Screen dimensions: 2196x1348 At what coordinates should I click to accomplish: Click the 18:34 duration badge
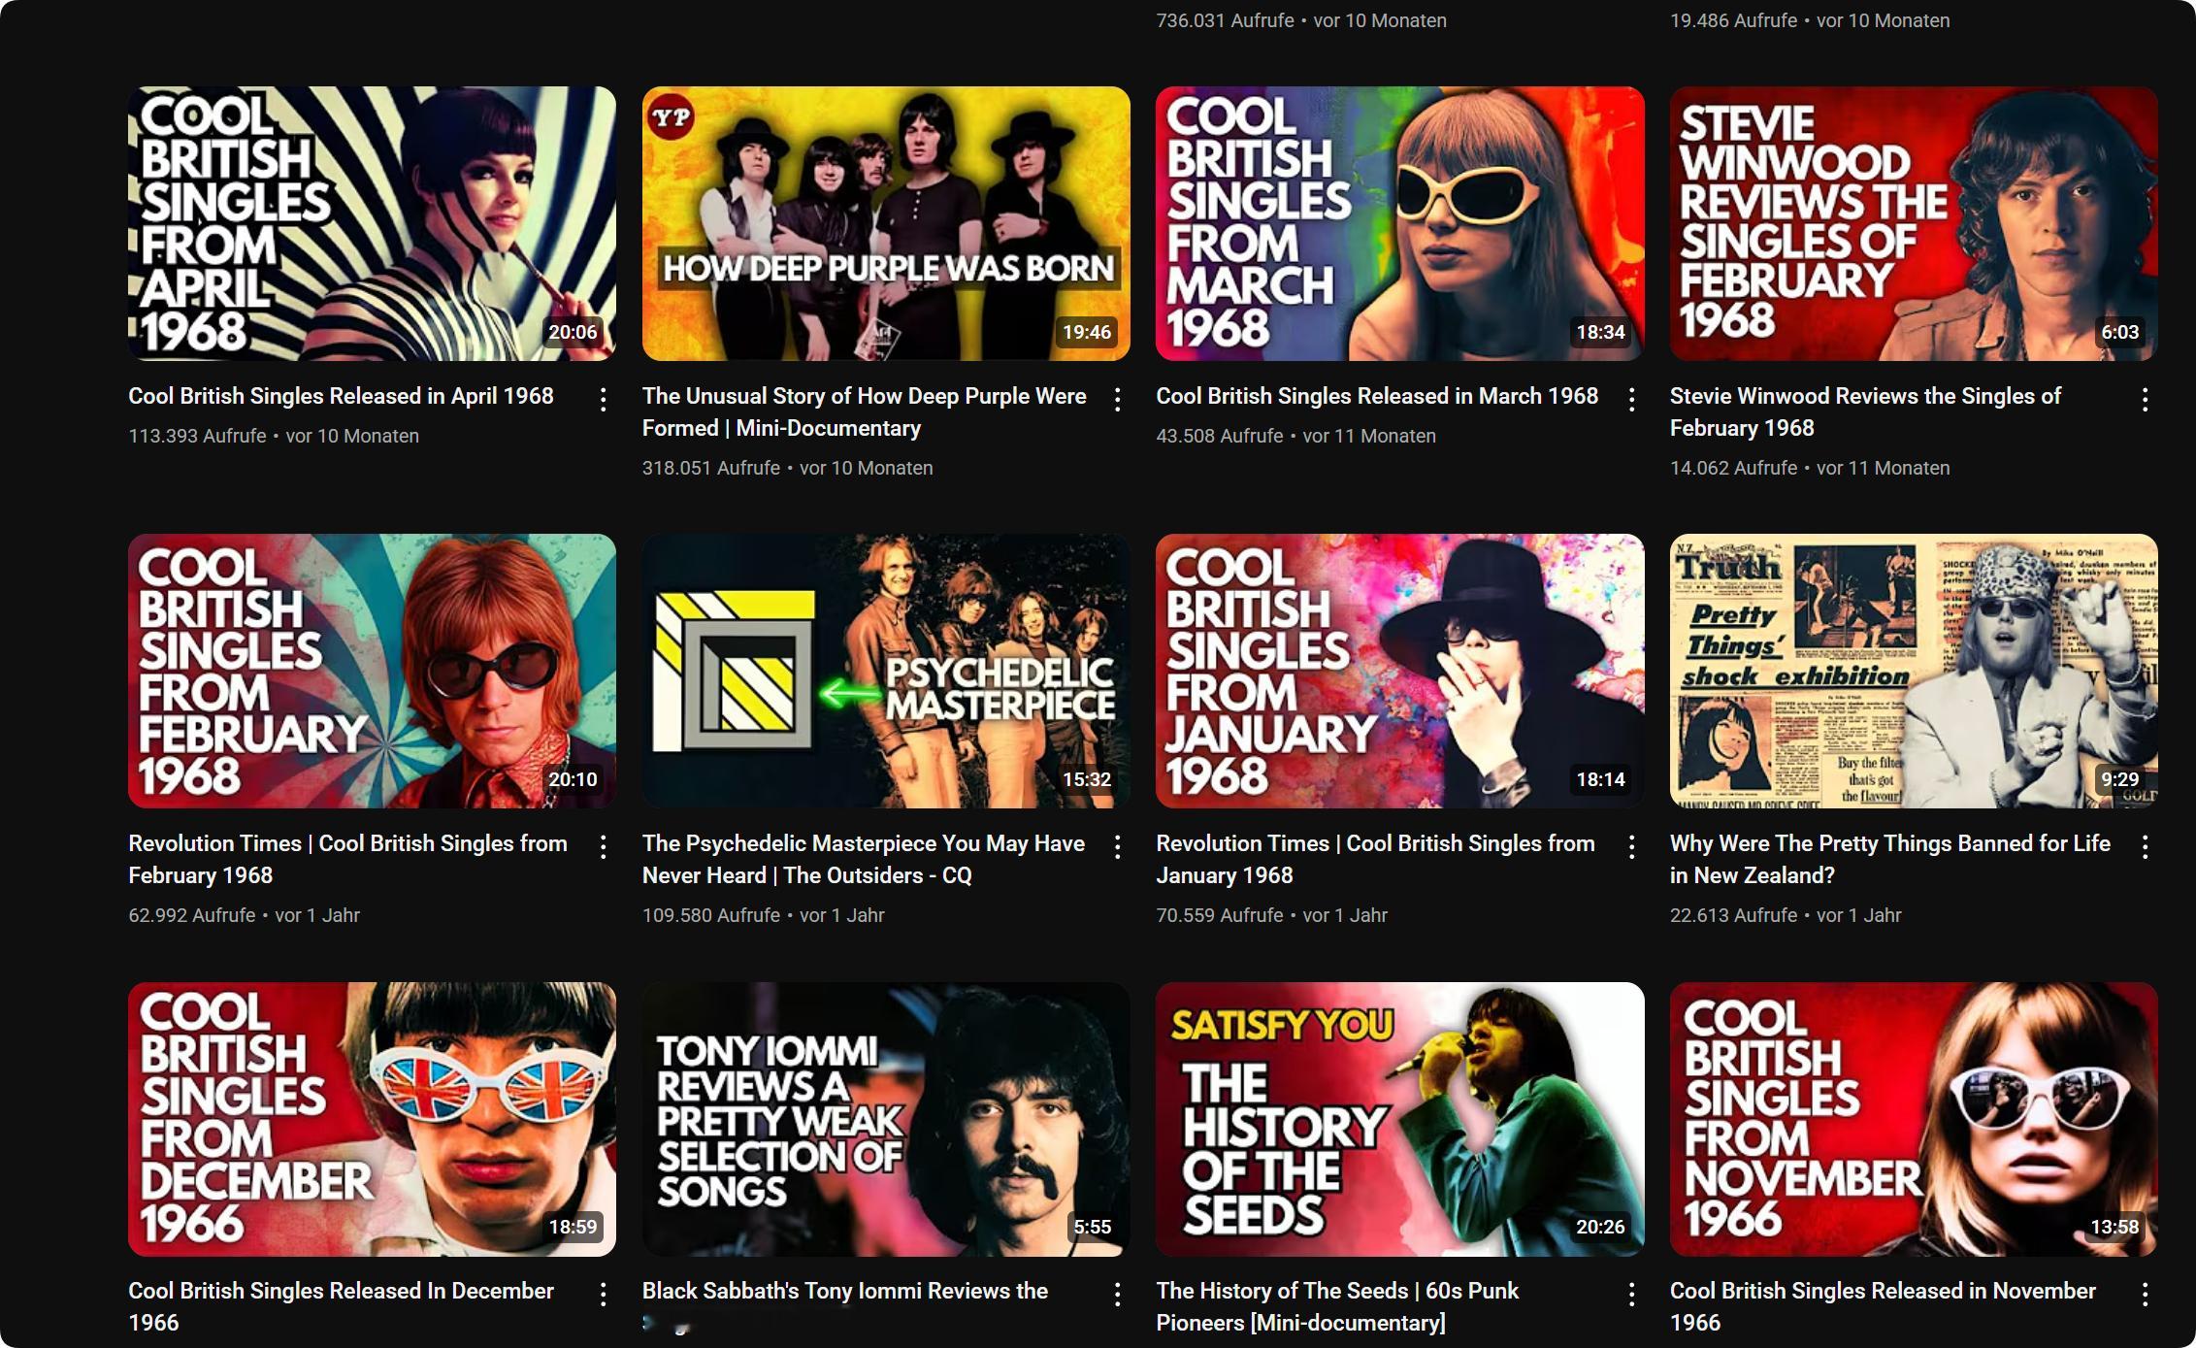(1600, 332)
